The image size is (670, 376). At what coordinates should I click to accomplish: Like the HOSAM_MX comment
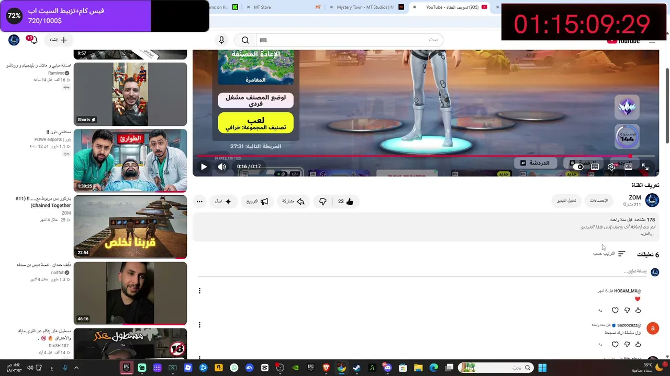638,310
